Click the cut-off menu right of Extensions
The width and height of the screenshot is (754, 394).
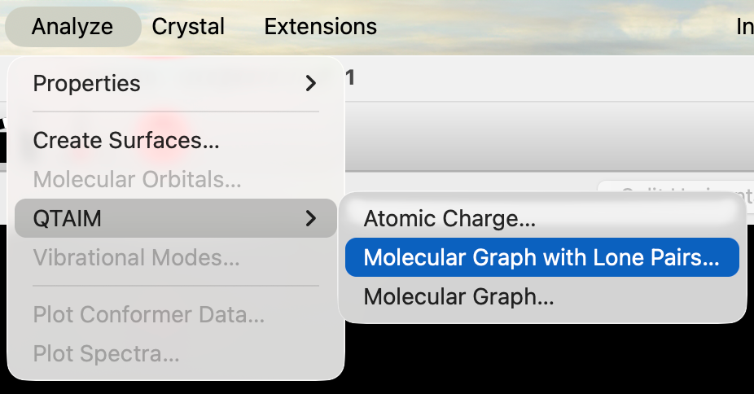(744, 26)
